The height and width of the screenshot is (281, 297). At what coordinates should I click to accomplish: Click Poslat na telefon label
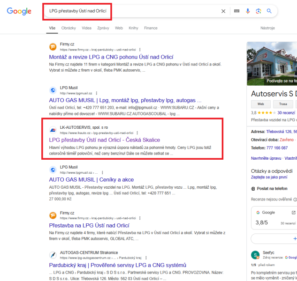click(272, 189)
